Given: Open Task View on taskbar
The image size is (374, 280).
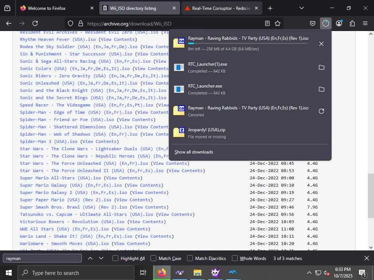Looking at the screenshot, I should 143,273.
